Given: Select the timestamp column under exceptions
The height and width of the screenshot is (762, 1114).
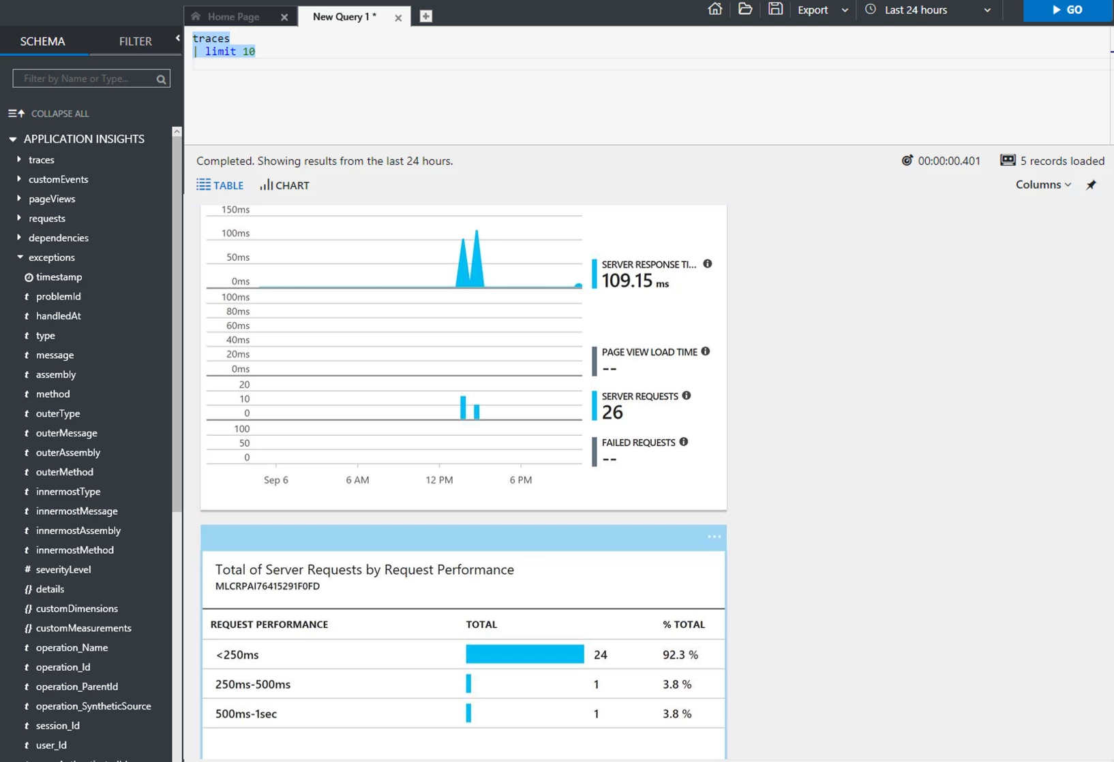Looking at the screenshot, I should tap(59, 277).
